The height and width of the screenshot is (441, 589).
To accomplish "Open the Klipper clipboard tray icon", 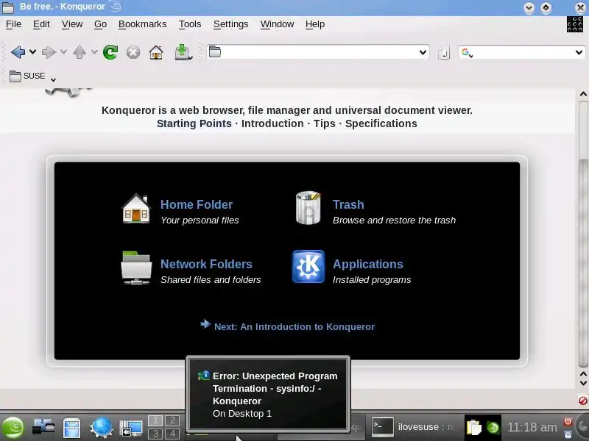I will click(x=473, y=428).
